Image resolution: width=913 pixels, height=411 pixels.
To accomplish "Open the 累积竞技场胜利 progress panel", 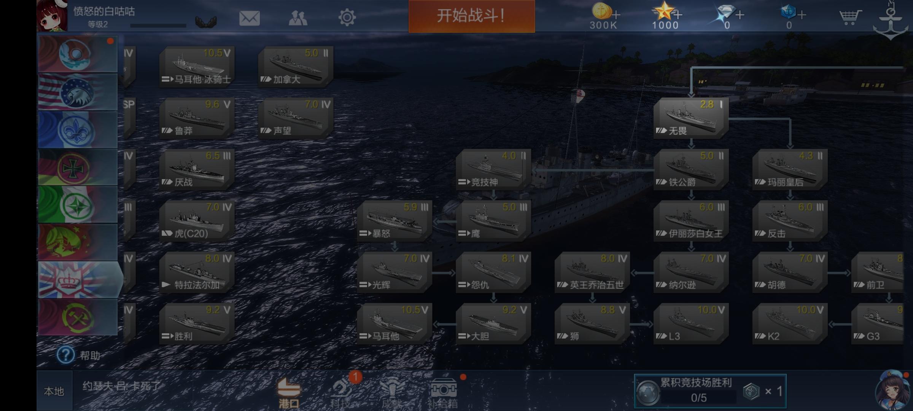I will click(x=710, y=391).
